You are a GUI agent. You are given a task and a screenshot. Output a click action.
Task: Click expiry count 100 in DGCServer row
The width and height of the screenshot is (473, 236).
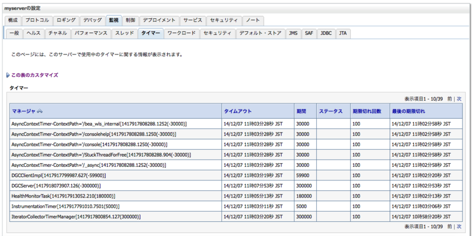pos(357,186)
